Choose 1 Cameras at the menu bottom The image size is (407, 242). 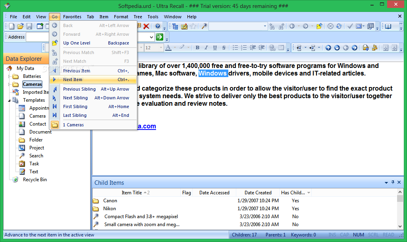[93, 125]
